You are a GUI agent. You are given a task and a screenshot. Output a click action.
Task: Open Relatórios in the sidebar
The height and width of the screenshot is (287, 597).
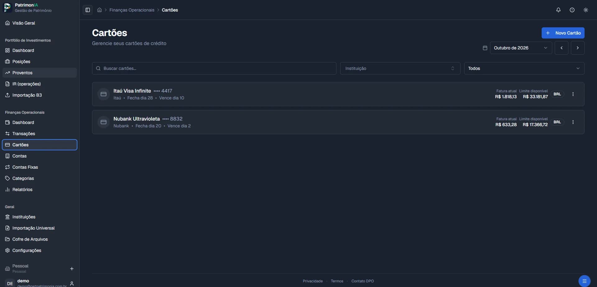39,189
